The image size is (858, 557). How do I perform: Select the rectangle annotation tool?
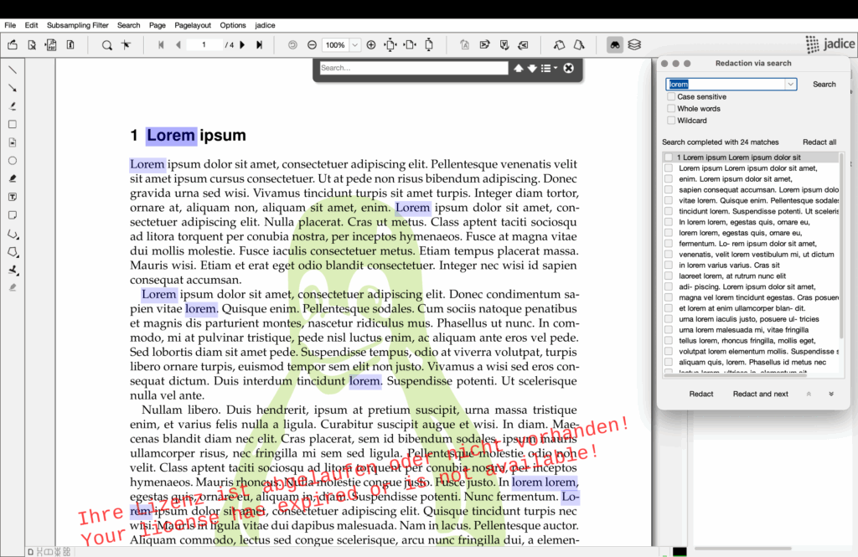[13, 124]
